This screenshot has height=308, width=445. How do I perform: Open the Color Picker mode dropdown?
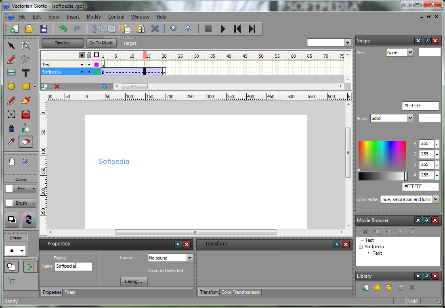point(436,199)
